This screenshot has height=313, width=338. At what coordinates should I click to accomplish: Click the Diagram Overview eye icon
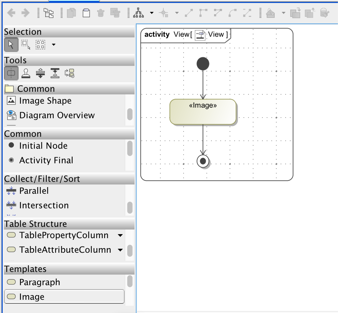pyautogui.click(x=11, y=115)
